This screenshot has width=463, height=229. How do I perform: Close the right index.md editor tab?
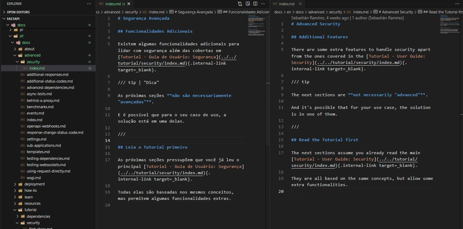pyautogui.click(x=300, y=4)
